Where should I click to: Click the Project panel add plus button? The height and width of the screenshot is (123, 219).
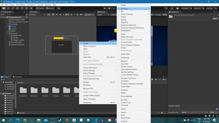click(2, 80)
